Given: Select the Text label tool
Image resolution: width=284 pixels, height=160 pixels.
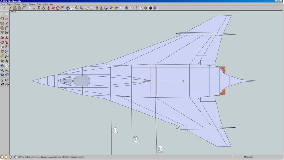Looking at the screenshot, I should (7, 56).
